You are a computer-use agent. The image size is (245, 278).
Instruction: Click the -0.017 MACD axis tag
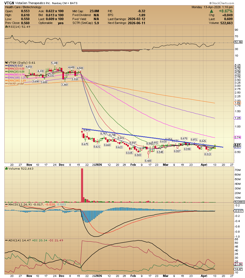pos(238,211)
